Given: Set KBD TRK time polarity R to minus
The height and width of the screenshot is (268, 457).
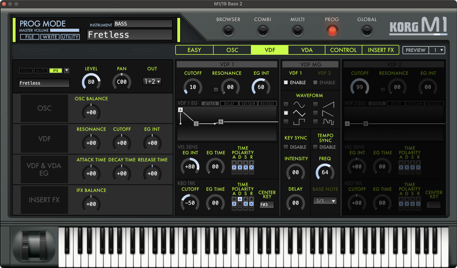Looking at the screenshot, I should [251, 208].
